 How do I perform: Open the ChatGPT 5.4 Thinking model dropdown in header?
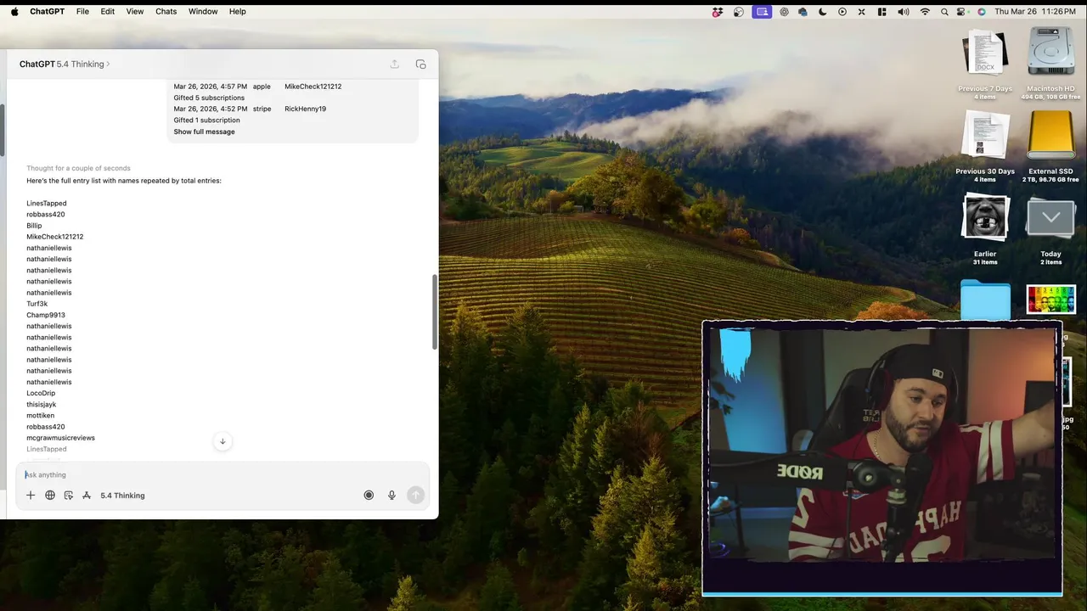65,64
